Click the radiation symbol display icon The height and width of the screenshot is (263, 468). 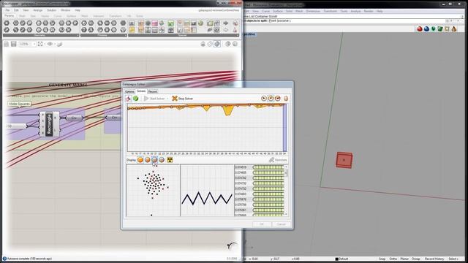(x=170, y=160)
